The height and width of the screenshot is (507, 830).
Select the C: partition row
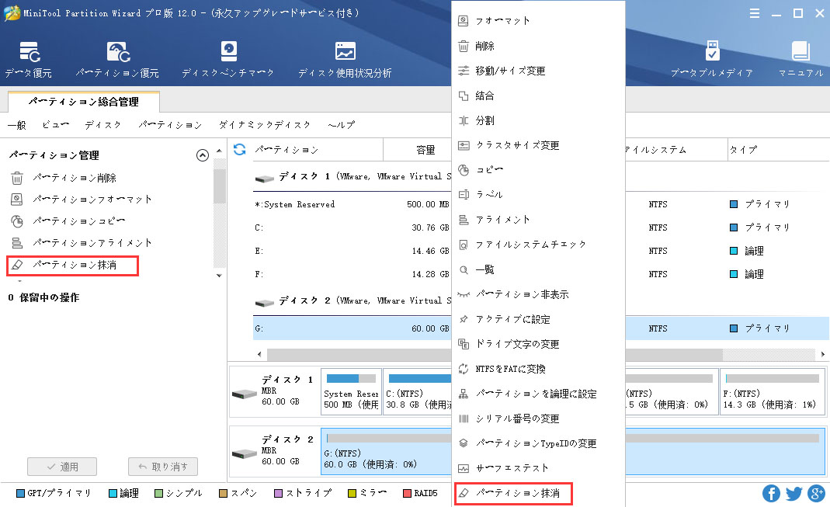(x=349, y=227)
